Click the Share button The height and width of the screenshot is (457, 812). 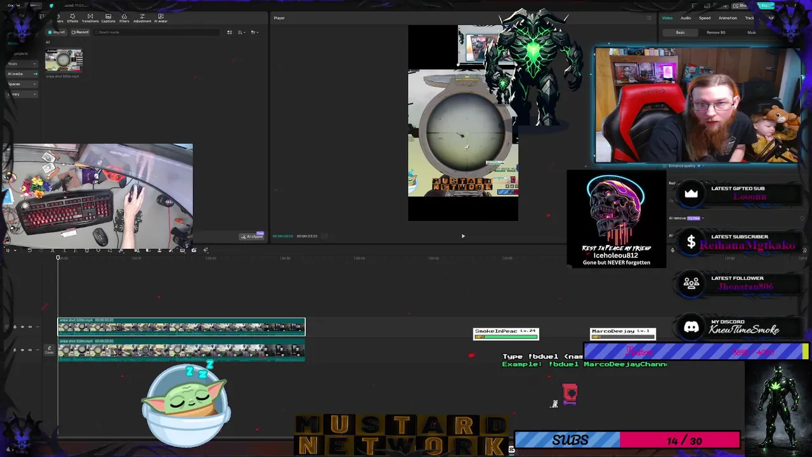tap(742, 6)
